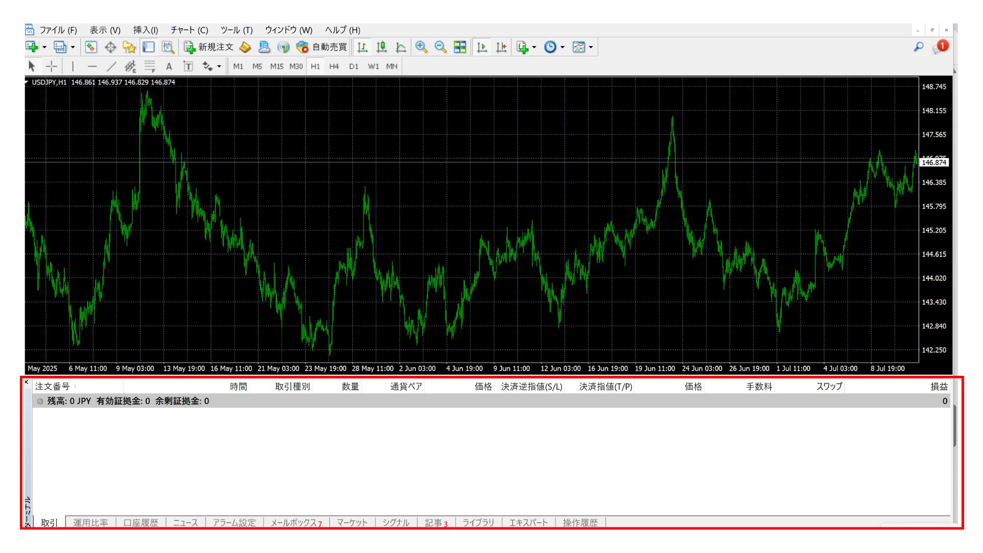Switch to the 口座履歴 tab

141,522
